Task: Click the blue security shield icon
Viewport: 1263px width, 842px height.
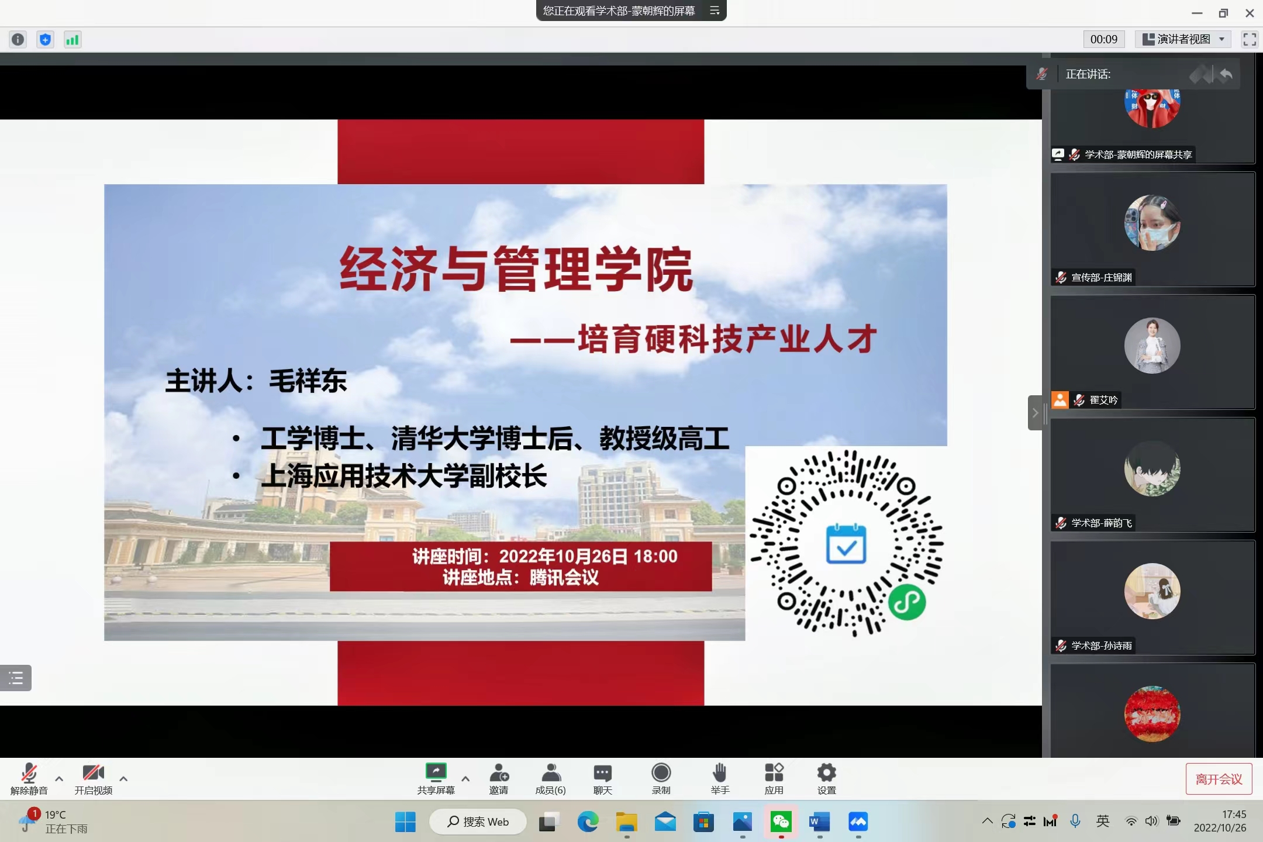Action: 45,39
